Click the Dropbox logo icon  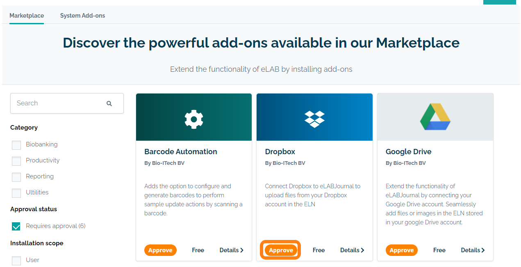click(x=314, y=119)
